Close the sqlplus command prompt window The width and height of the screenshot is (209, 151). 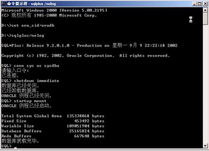click(x=205, y=3)
